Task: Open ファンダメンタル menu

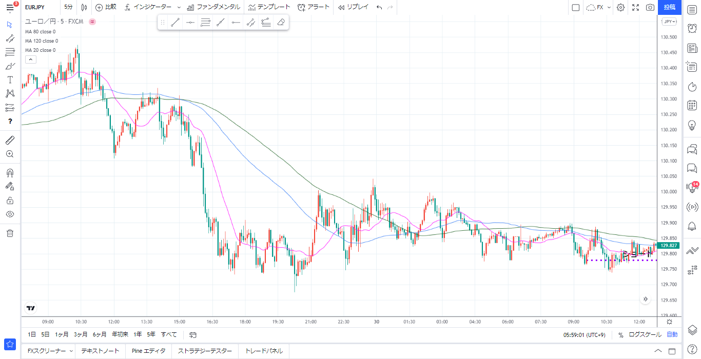Action: (213, 7)
